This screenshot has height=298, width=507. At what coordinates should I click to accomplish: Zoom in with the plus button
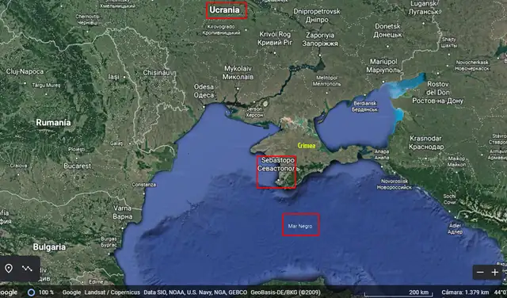pyautogui.click(x=495, y=273)
